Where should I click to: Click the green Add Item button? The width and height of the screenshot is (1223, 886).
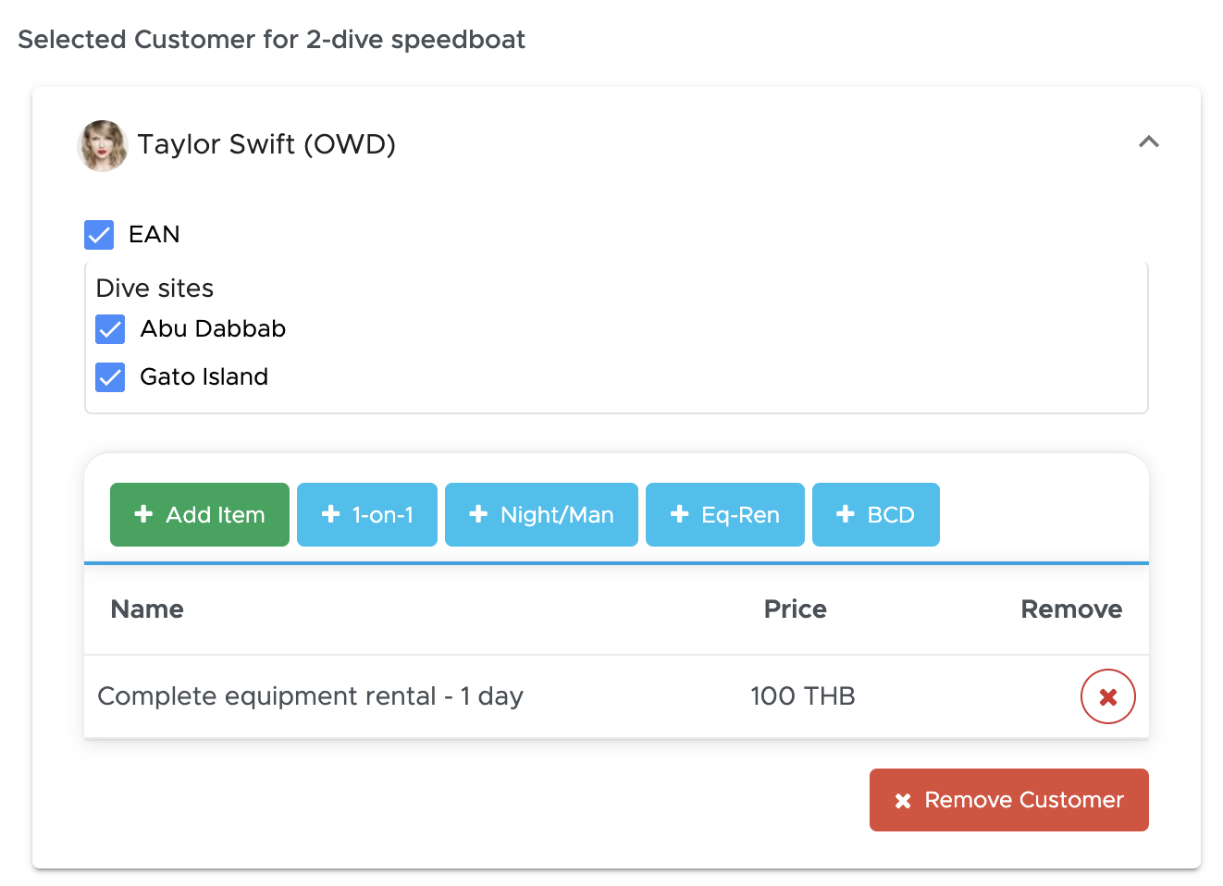(200, 514)
